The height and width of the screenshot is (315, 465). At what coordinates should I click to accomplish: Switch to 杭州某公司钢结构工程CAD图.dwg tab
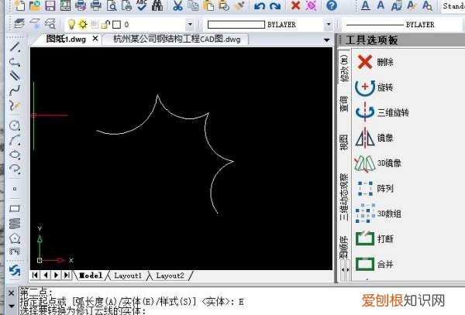[x=177, y=39]
